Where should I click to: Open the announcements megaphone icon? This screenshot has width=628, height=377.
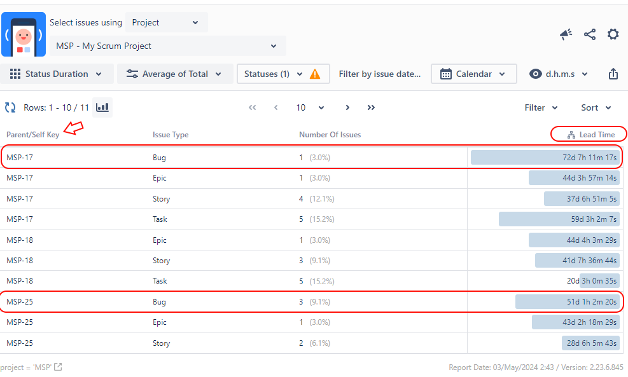566,35
